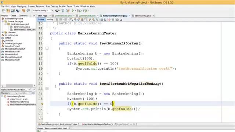Image resolution: width=235 pixels, height=132 pixels.
Task: Switch to the DominionCard.java tab
Action: (63, 16)
